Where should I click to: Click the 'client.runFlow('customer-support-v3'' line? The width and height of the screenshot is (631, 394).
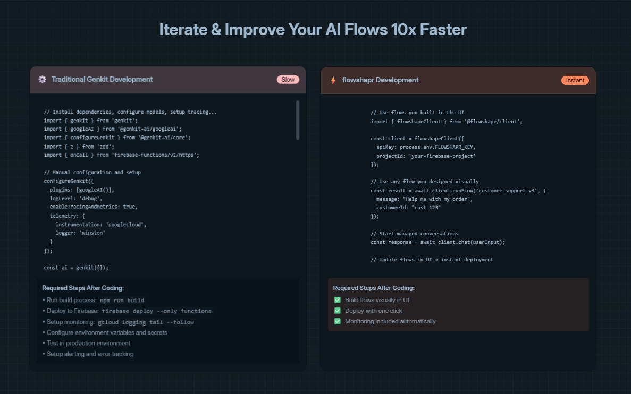point(458,191)
